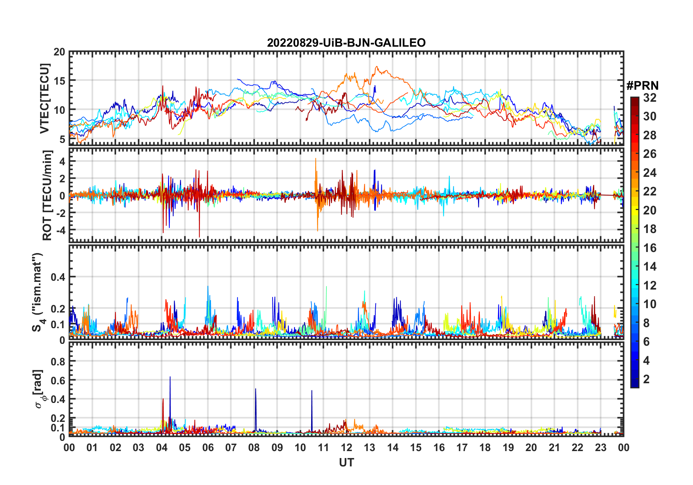Screen dimensions: 693x485
Task: Click the green band of the colorbar near 16
Action: point(635,248)
